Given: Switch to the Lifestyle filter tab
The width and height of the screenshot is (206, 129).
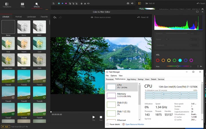Looking at the screenshot, I should [x=6, y=17].
